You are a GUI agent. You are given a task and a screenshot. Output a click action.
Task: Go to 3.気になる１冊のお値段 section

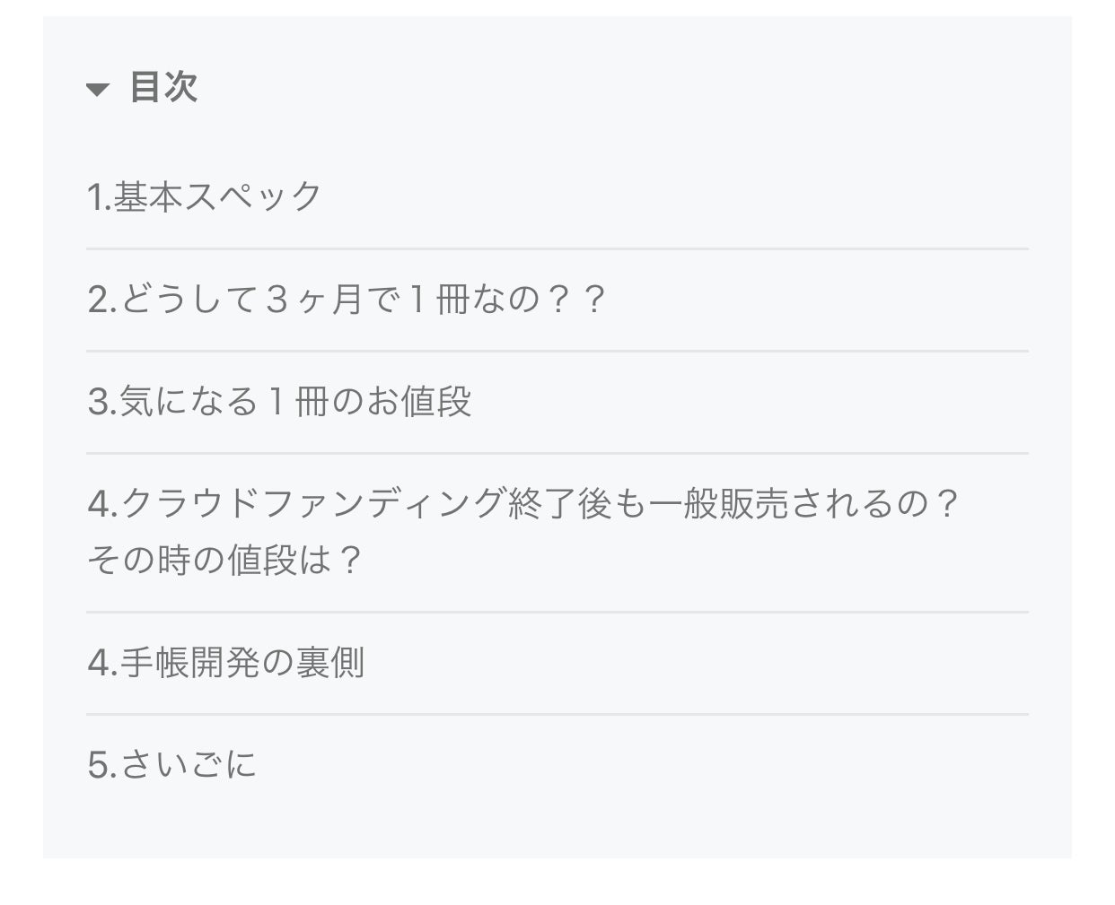click(x=279, y=402)
